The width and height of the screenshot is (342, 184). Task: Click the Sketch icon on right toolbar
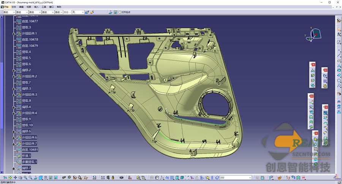point(339,42)
